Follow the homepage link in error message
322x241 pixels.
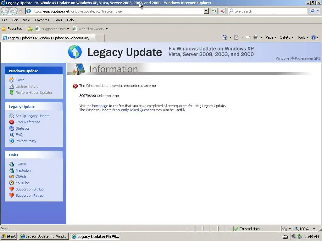[x=100, y=106]
